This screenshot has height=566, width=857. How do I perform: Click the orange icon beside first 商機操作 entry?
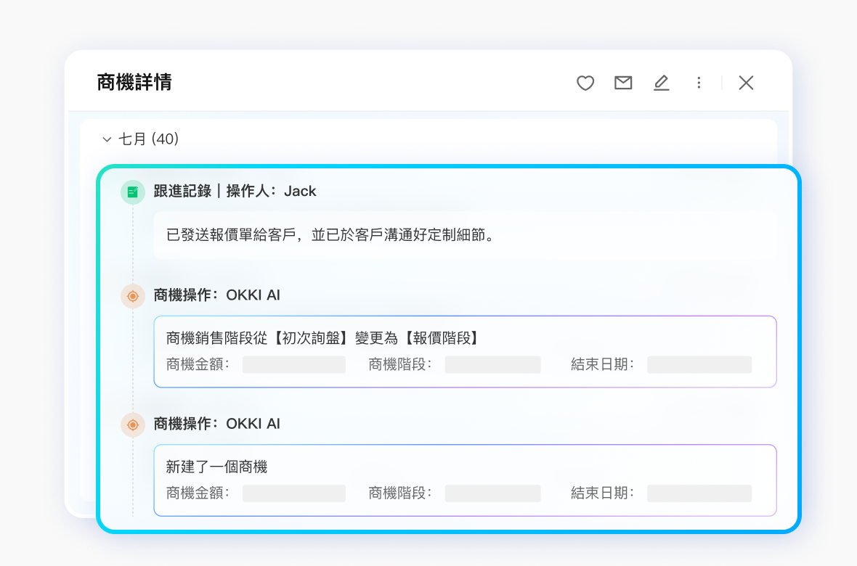[x=132, y=296]
